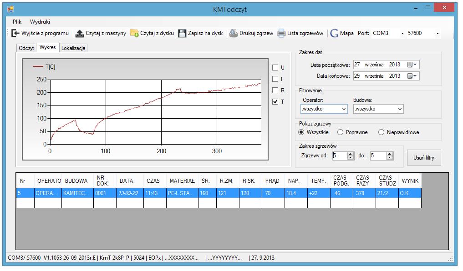Click the CZAS FAZY column header
This screenshot has height=271, width=463.
364,181
